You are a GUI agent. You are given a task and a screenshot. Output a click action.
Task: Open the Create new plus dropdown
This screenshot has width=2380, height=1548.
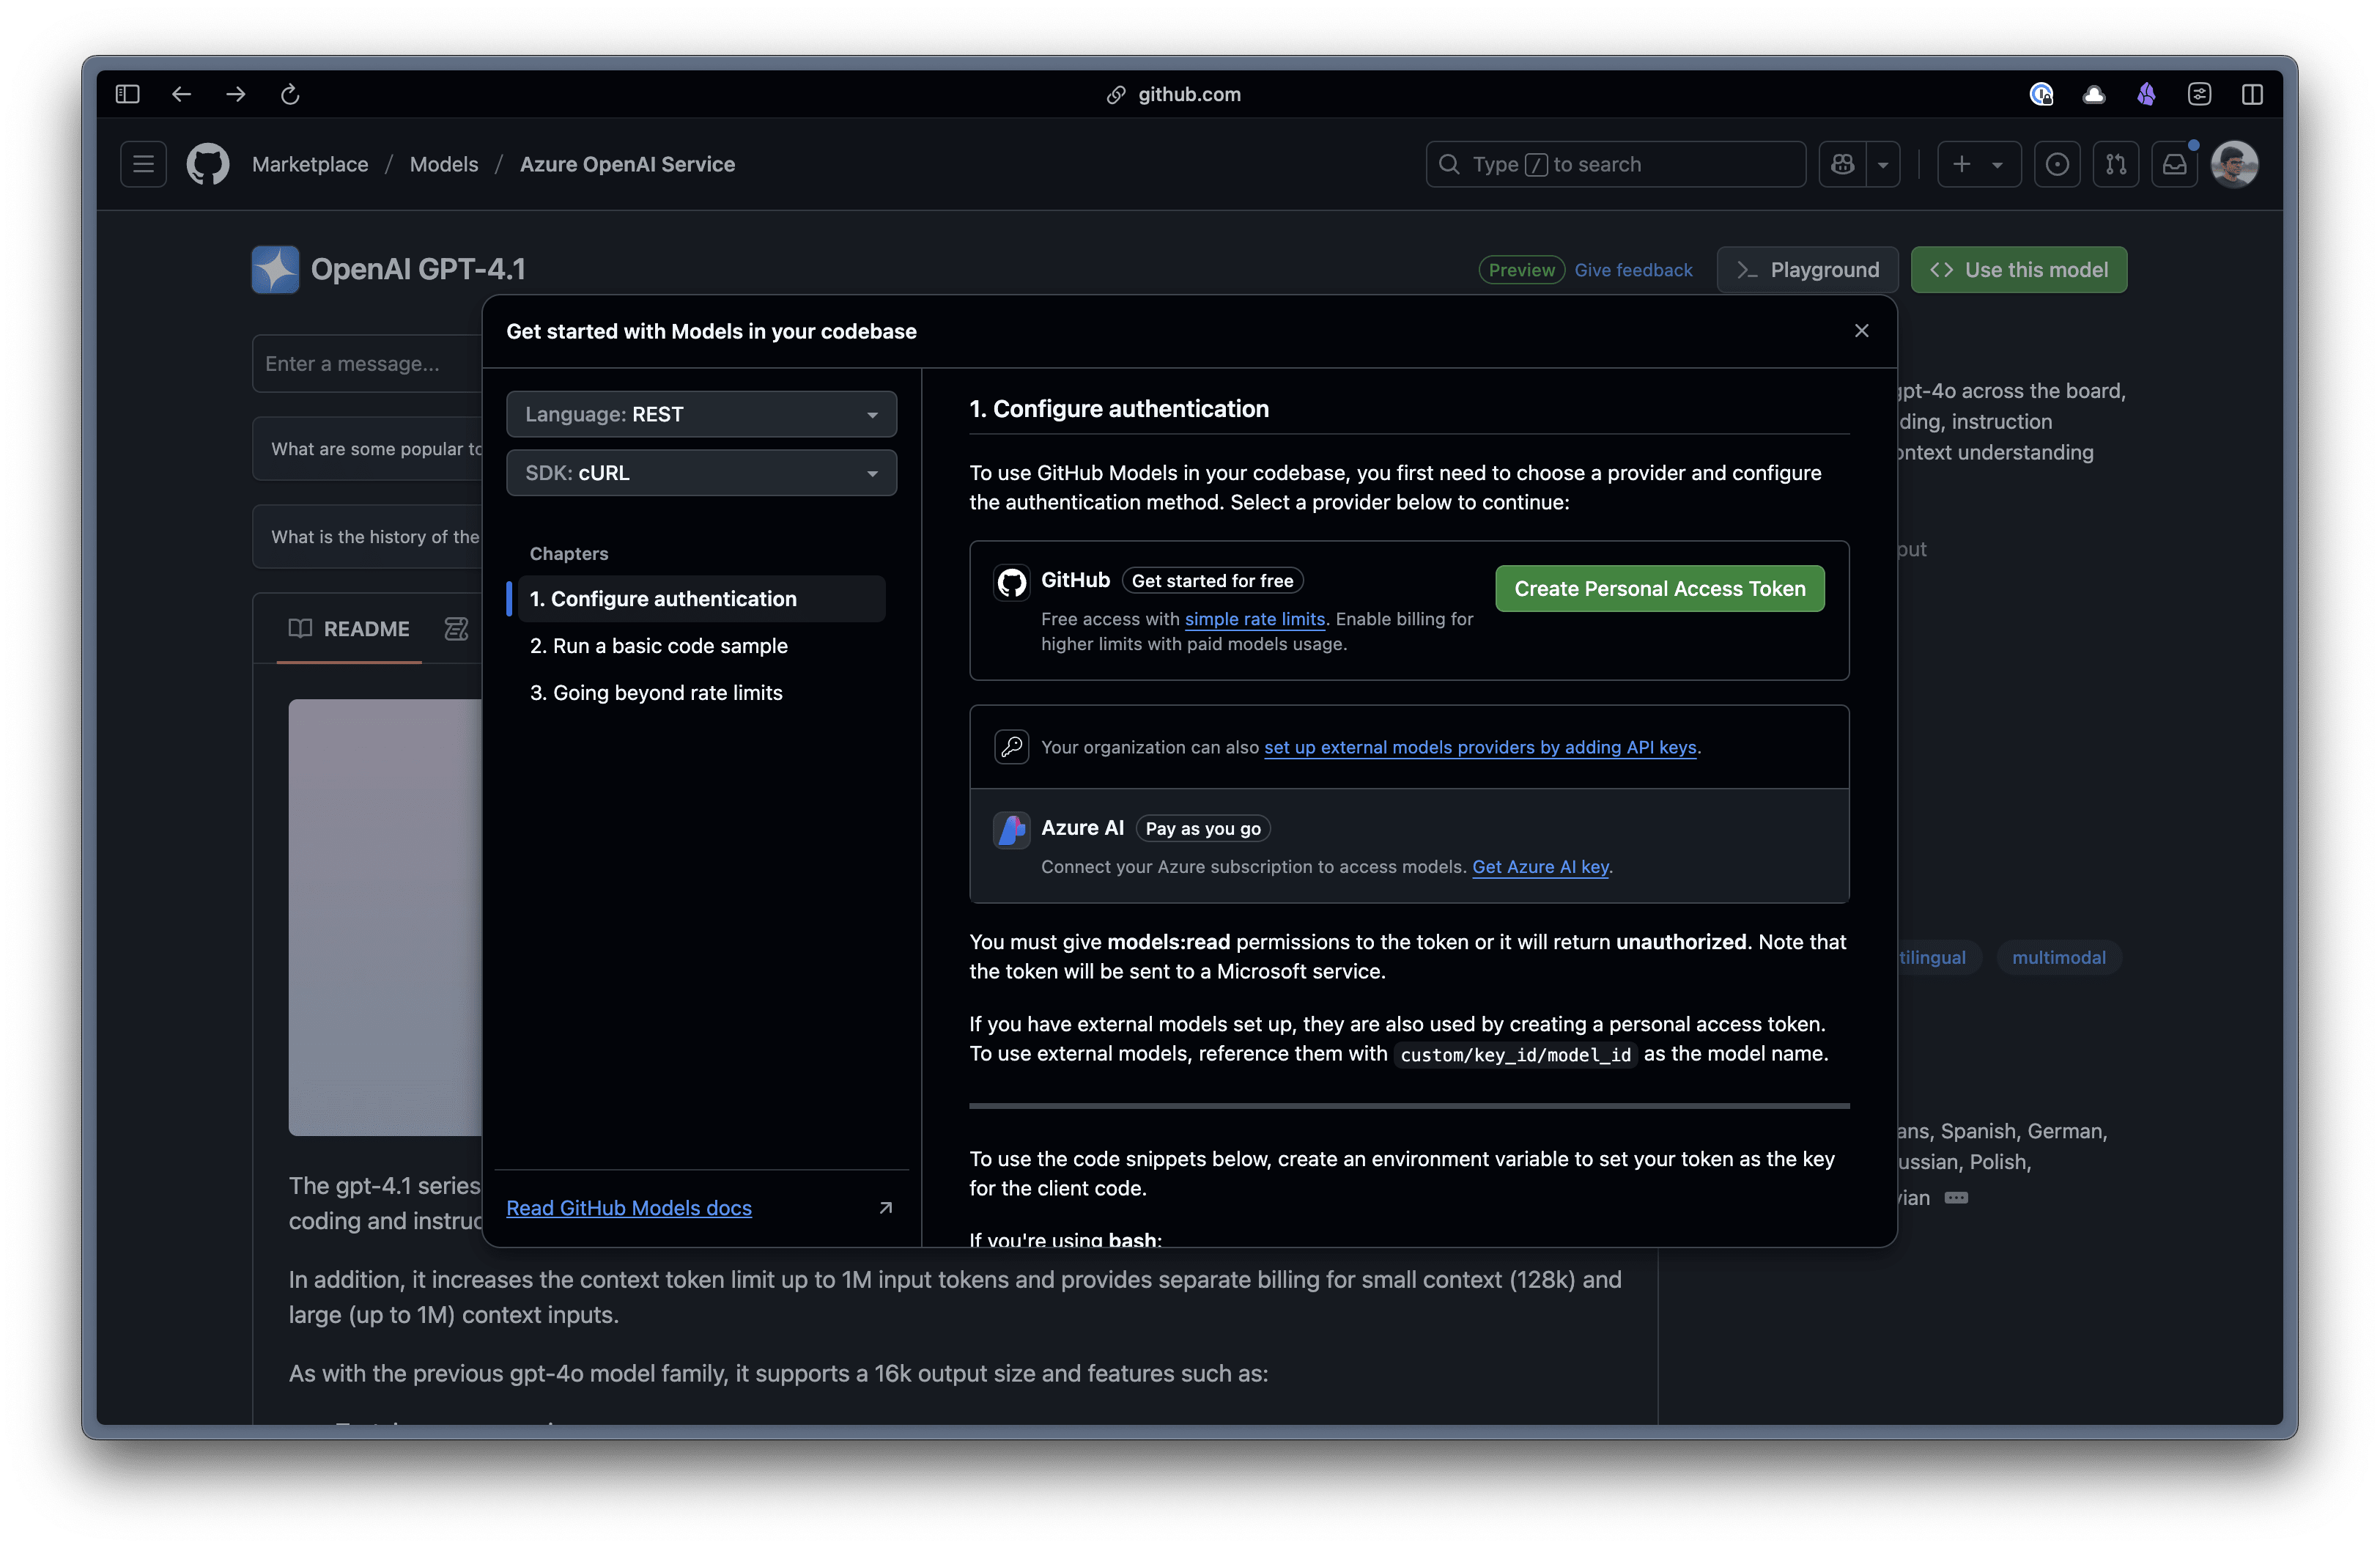(x=1978, y=164)
